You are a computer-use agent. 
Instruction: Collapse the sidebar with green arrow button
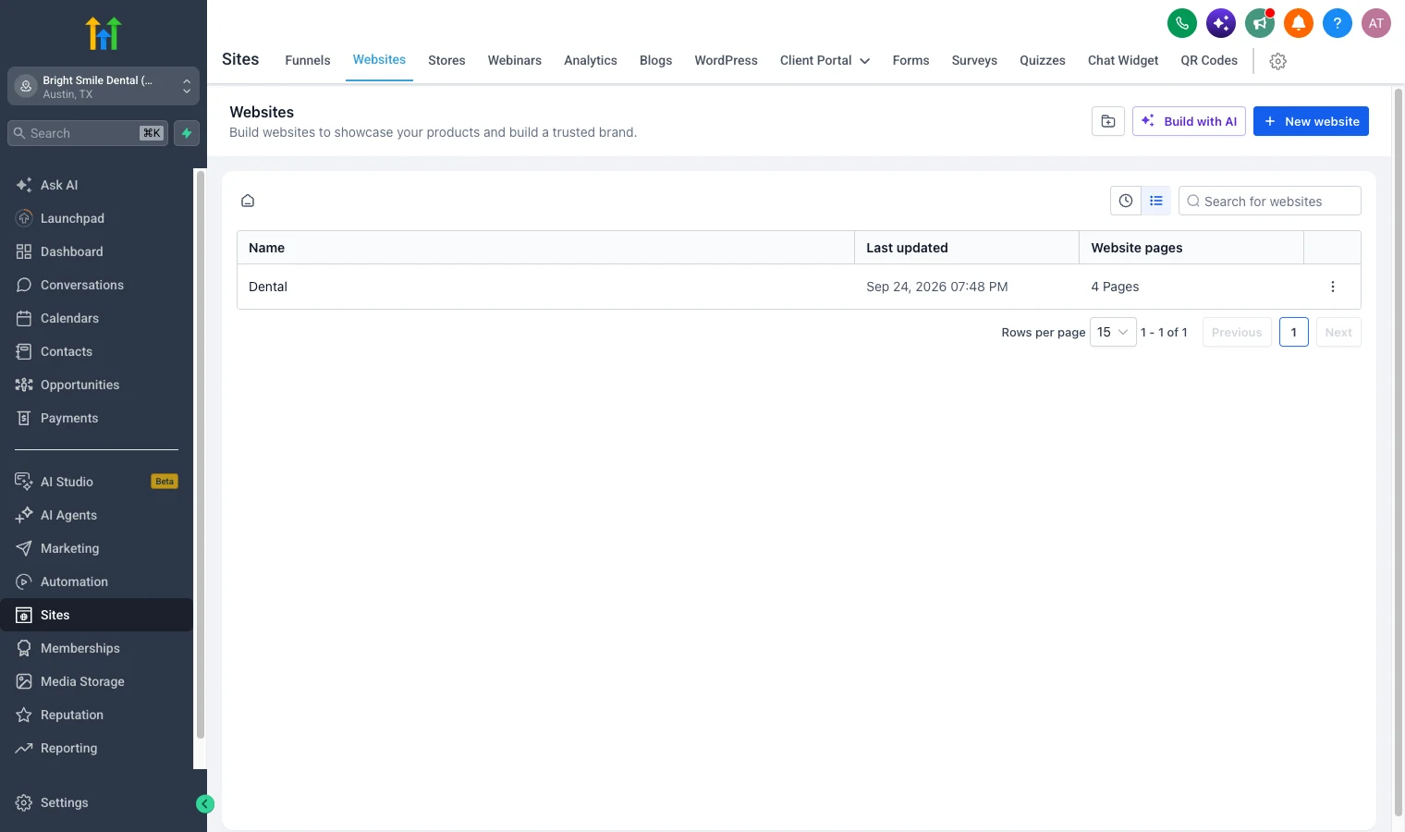(205, 804)
